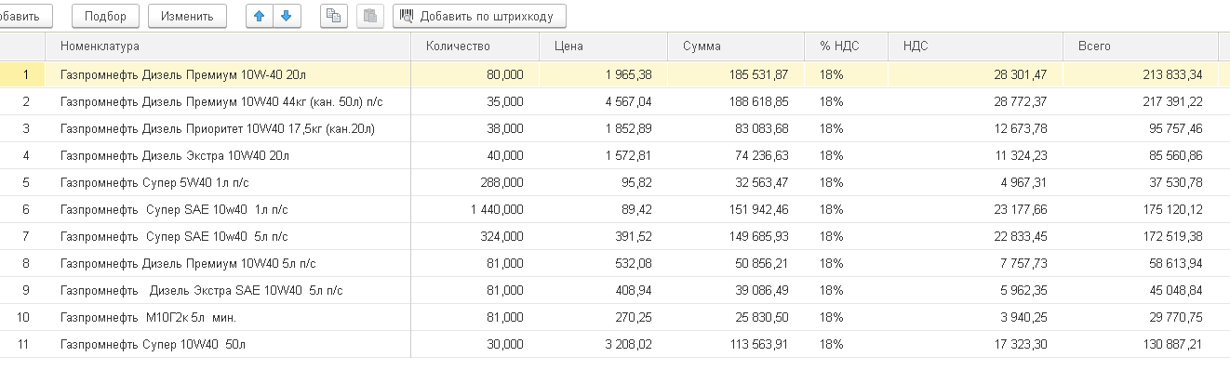The image size is (1230, 370).
Task: Move row up with the up arrow
Action: 259,16
